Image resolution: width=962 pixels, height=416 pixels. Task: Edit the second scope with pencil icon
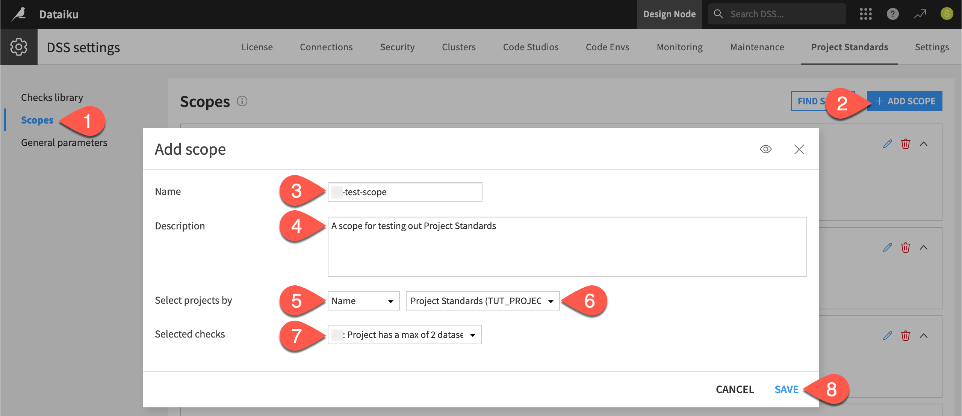pos(888,247)
